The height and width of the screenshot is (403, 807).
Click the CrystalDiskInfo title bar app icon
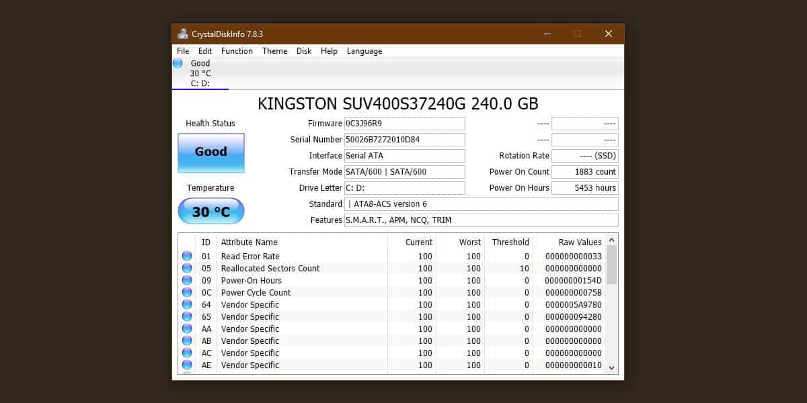coord(183,34)
